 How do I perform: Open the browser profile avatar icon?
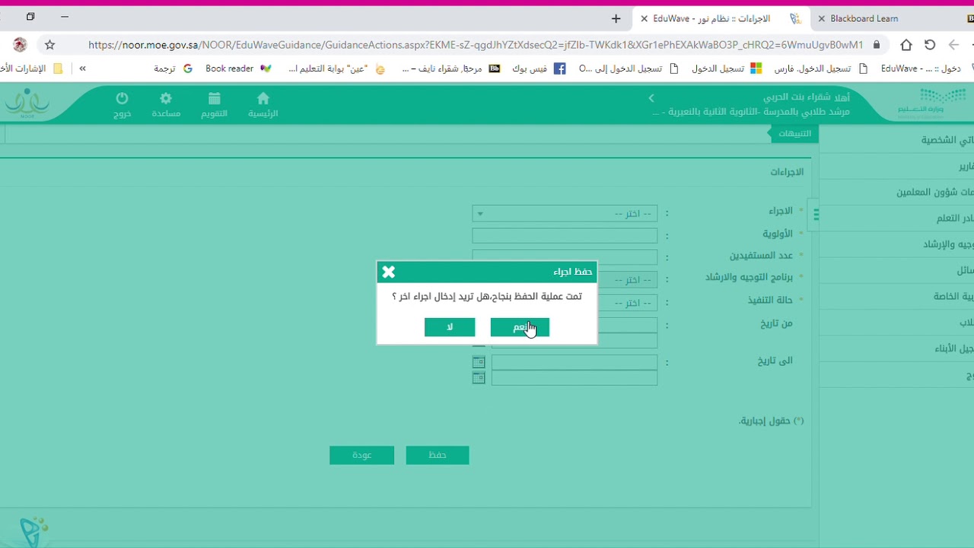click(x=21, y=45)
